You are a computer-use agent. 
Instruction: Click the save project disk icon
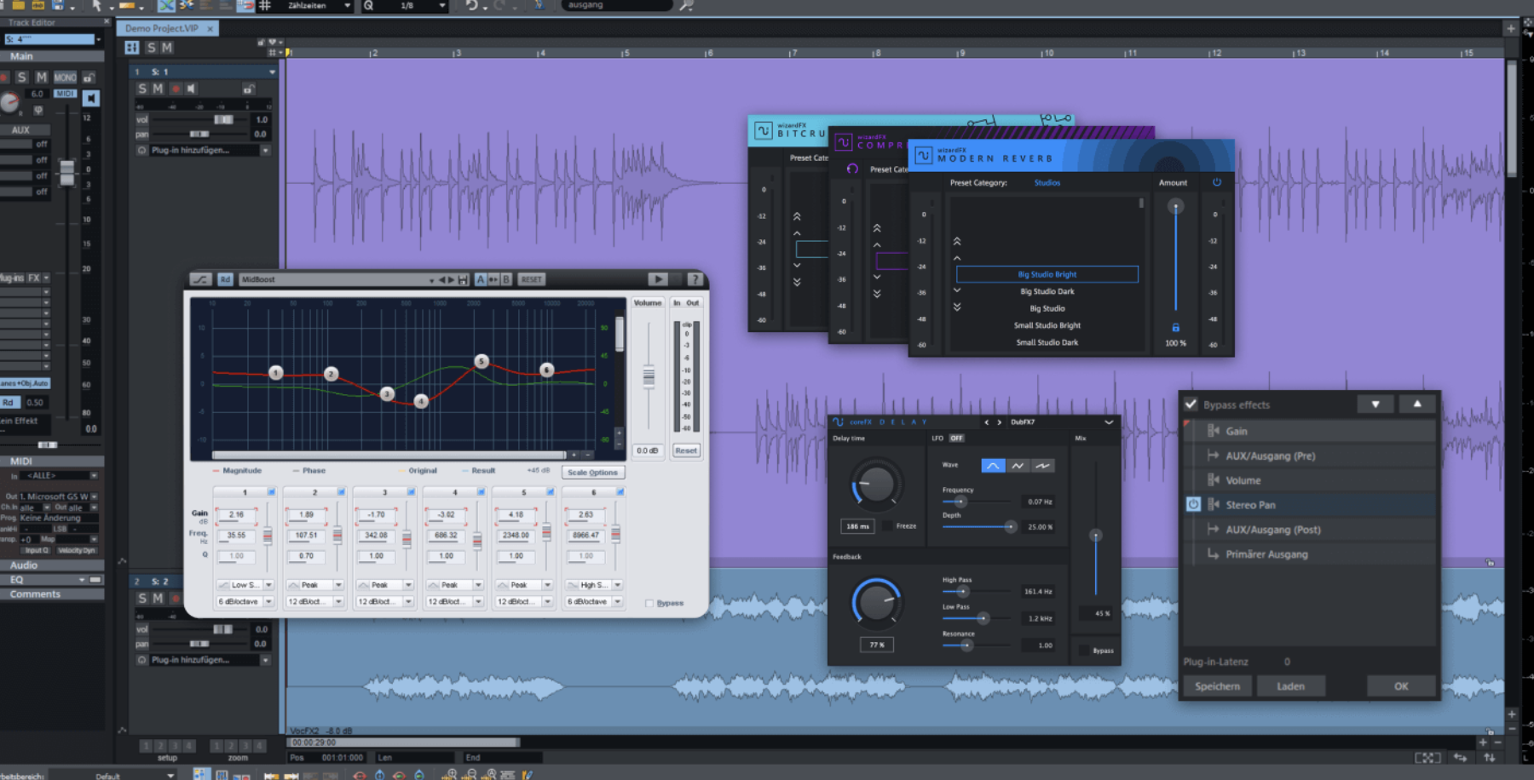pos(58,7)
